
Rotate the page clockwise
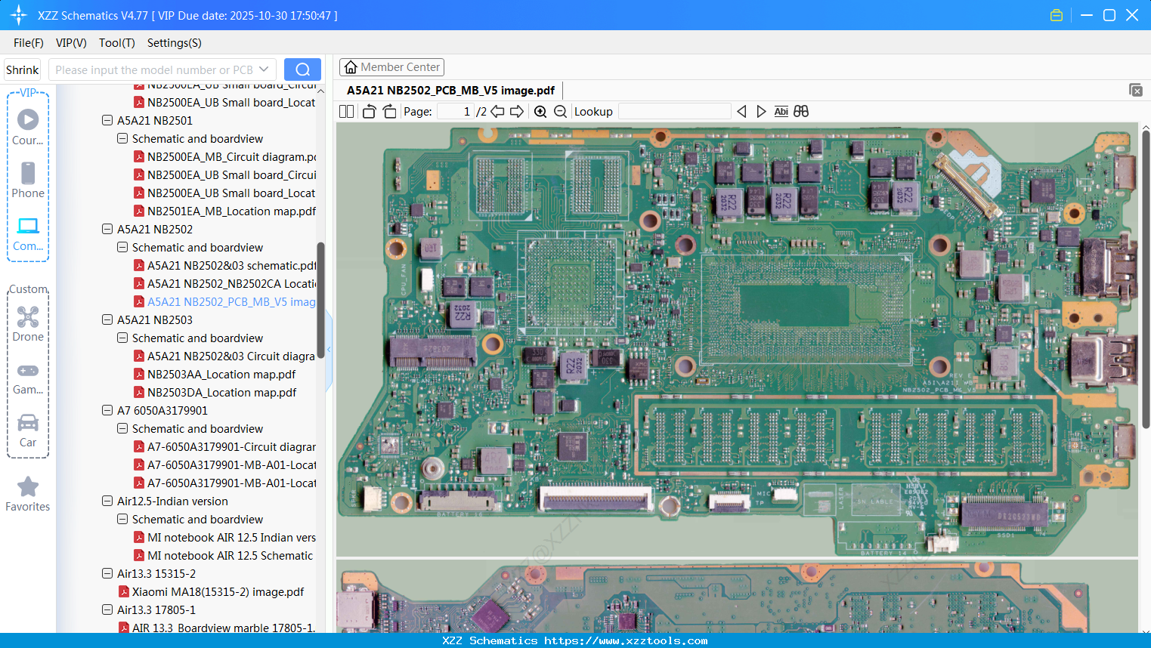389,112
